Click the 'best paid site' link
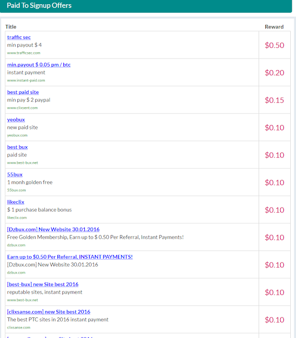This screenshot has height=338, width=296. click(x=23, y=92)
